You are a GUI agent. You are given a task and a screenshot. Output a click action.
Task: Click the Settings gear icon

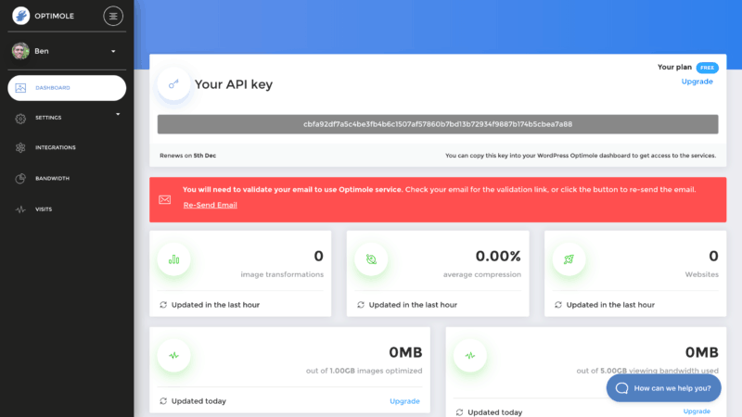coord(20,119)
